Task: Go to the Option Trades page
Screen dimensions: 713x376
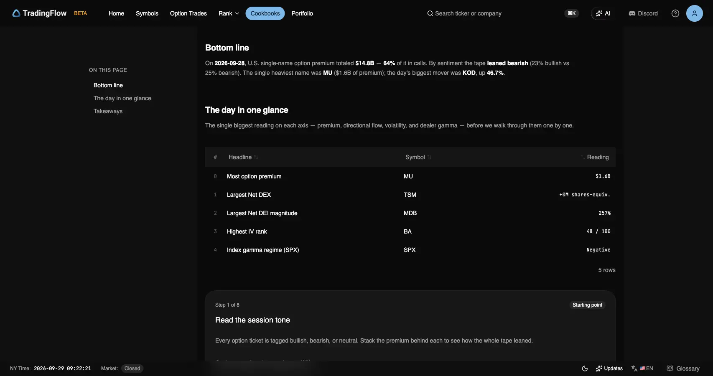Action: (x=188, y=13)
